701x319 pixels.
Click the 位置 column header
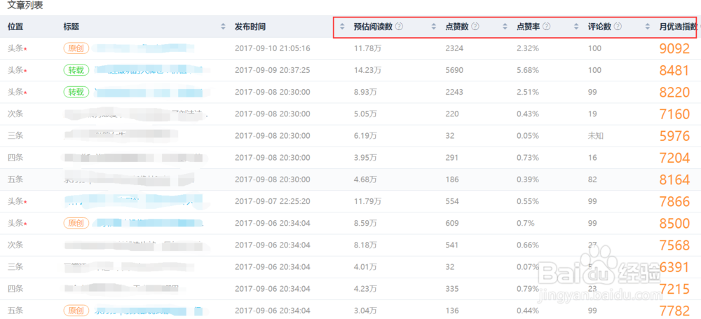point(15,27)
